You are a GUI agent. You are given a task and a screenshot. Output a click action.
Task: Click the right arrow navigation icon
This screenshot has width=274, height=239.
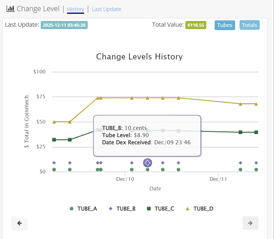(250, 223)
